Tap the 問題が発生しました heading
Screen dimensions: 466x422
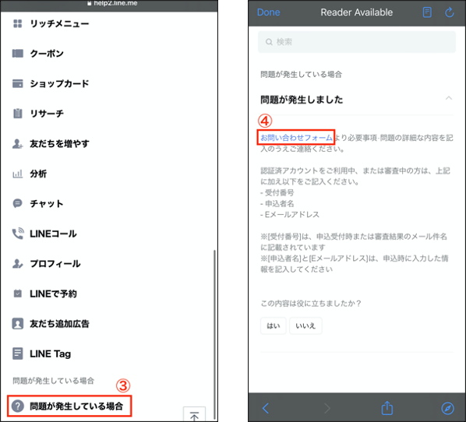coord(302,100)
